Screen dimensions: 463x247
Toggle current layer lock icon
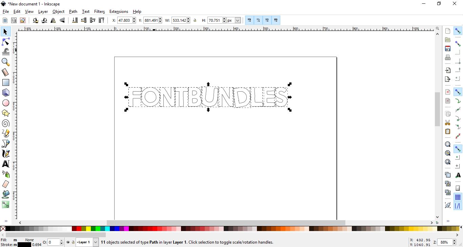(73, 242)
